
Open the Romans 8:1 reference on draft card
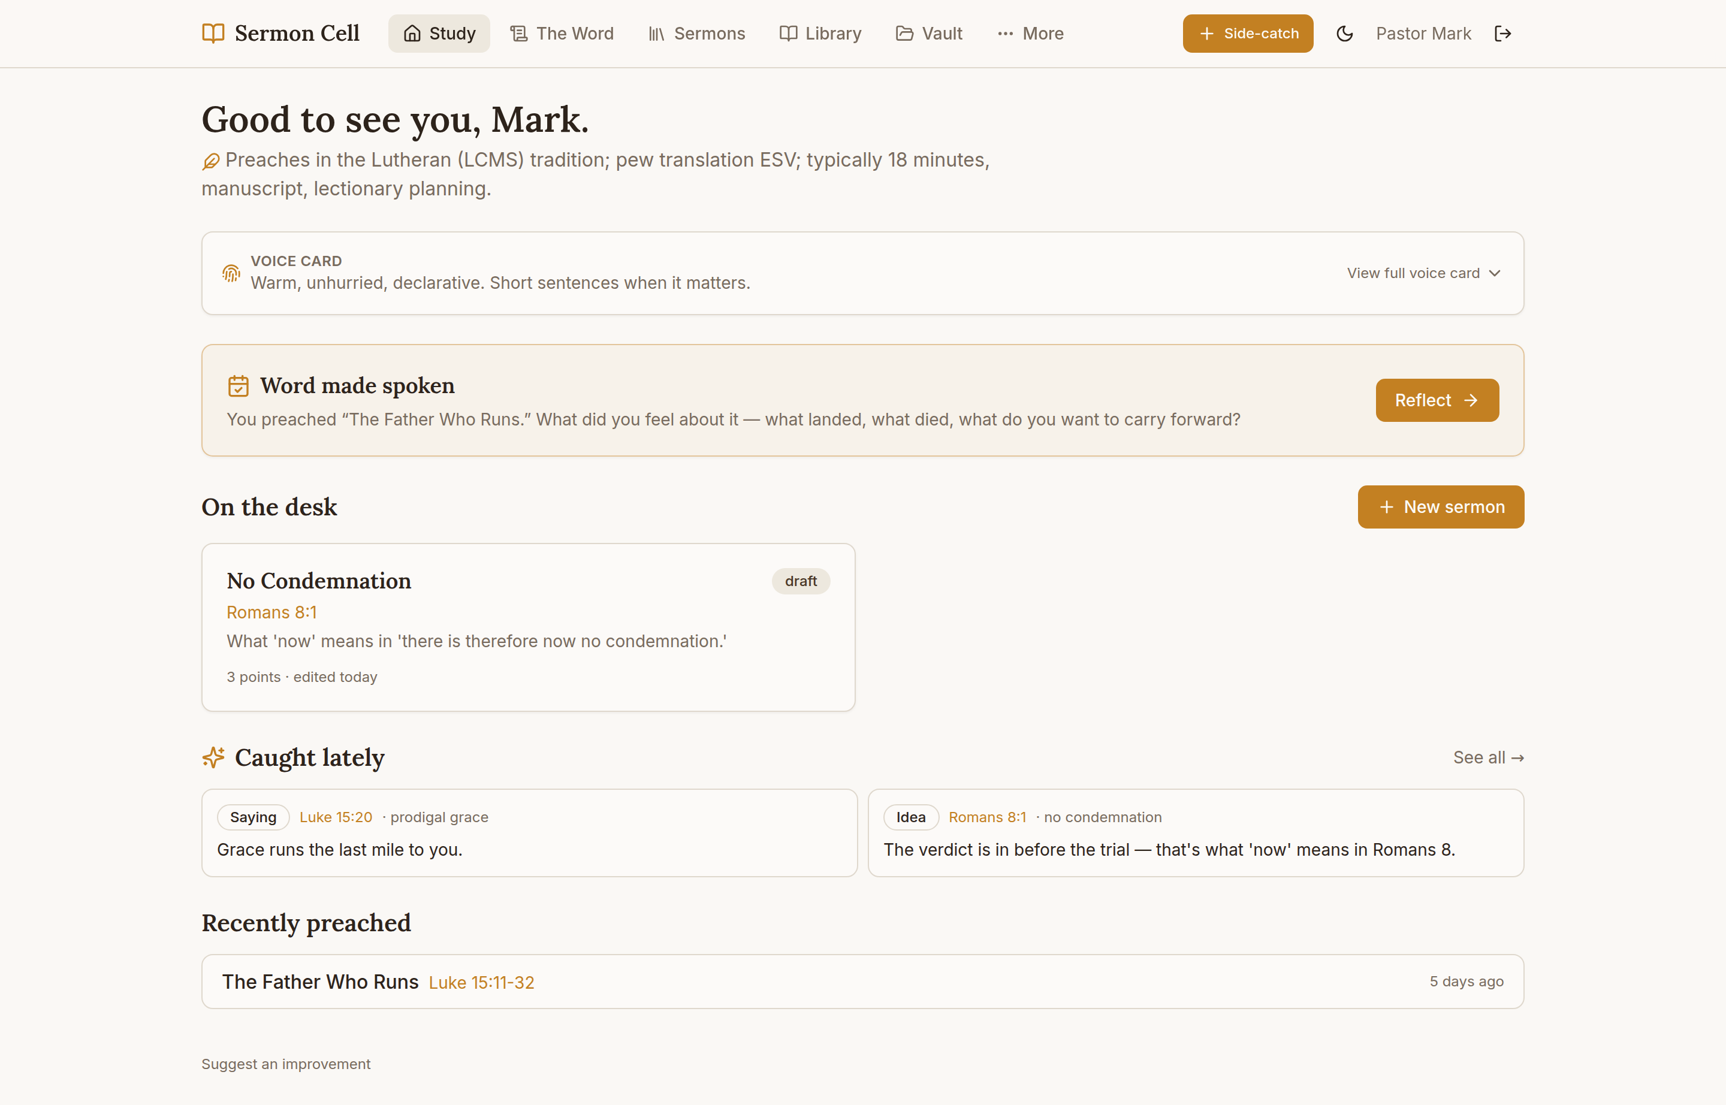(271, 612)
